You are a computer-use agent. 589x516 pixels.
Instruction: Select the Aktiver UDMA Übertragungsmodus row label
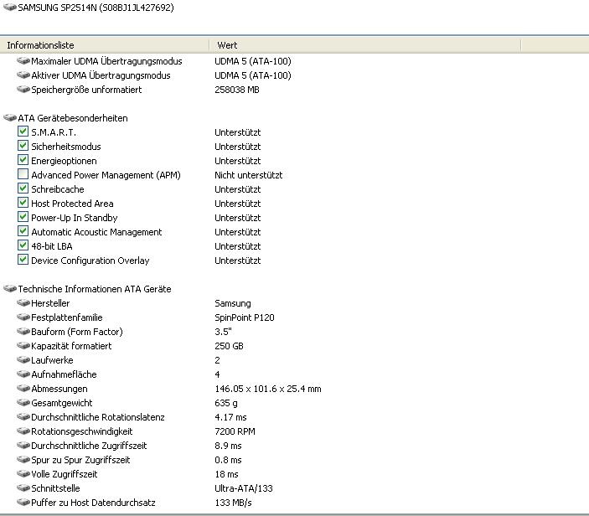(101, 75)
